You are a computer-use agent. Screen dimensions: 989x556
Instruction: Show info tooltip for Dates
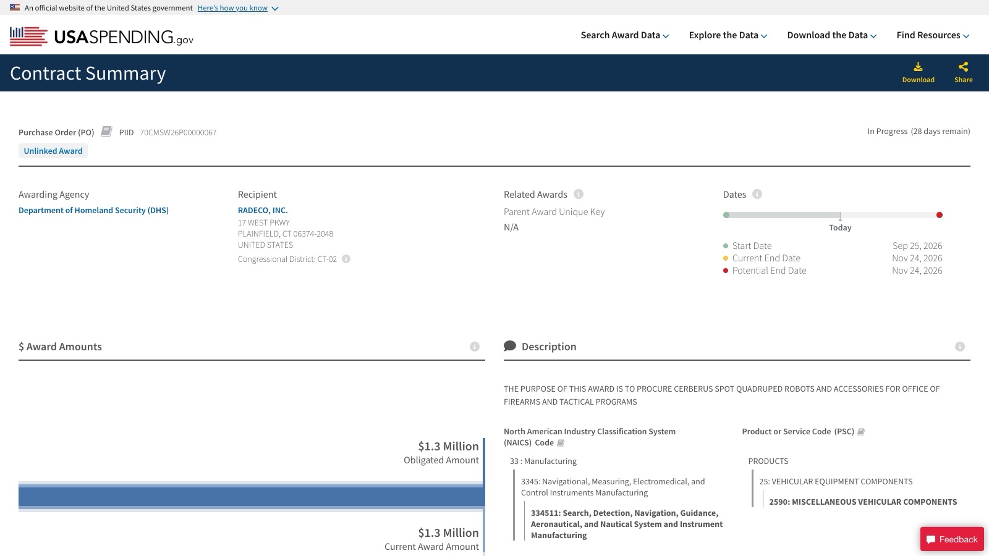coord(757,194)
